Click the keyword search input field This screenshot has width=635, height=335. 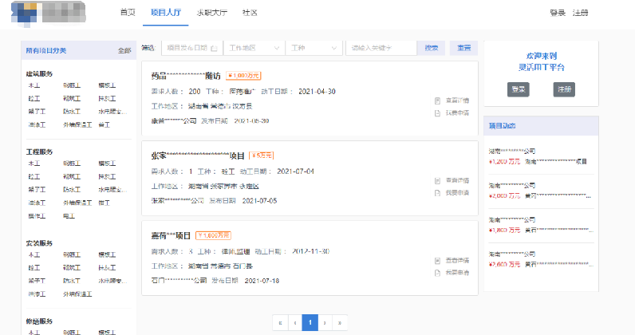[x=381, y=48]
